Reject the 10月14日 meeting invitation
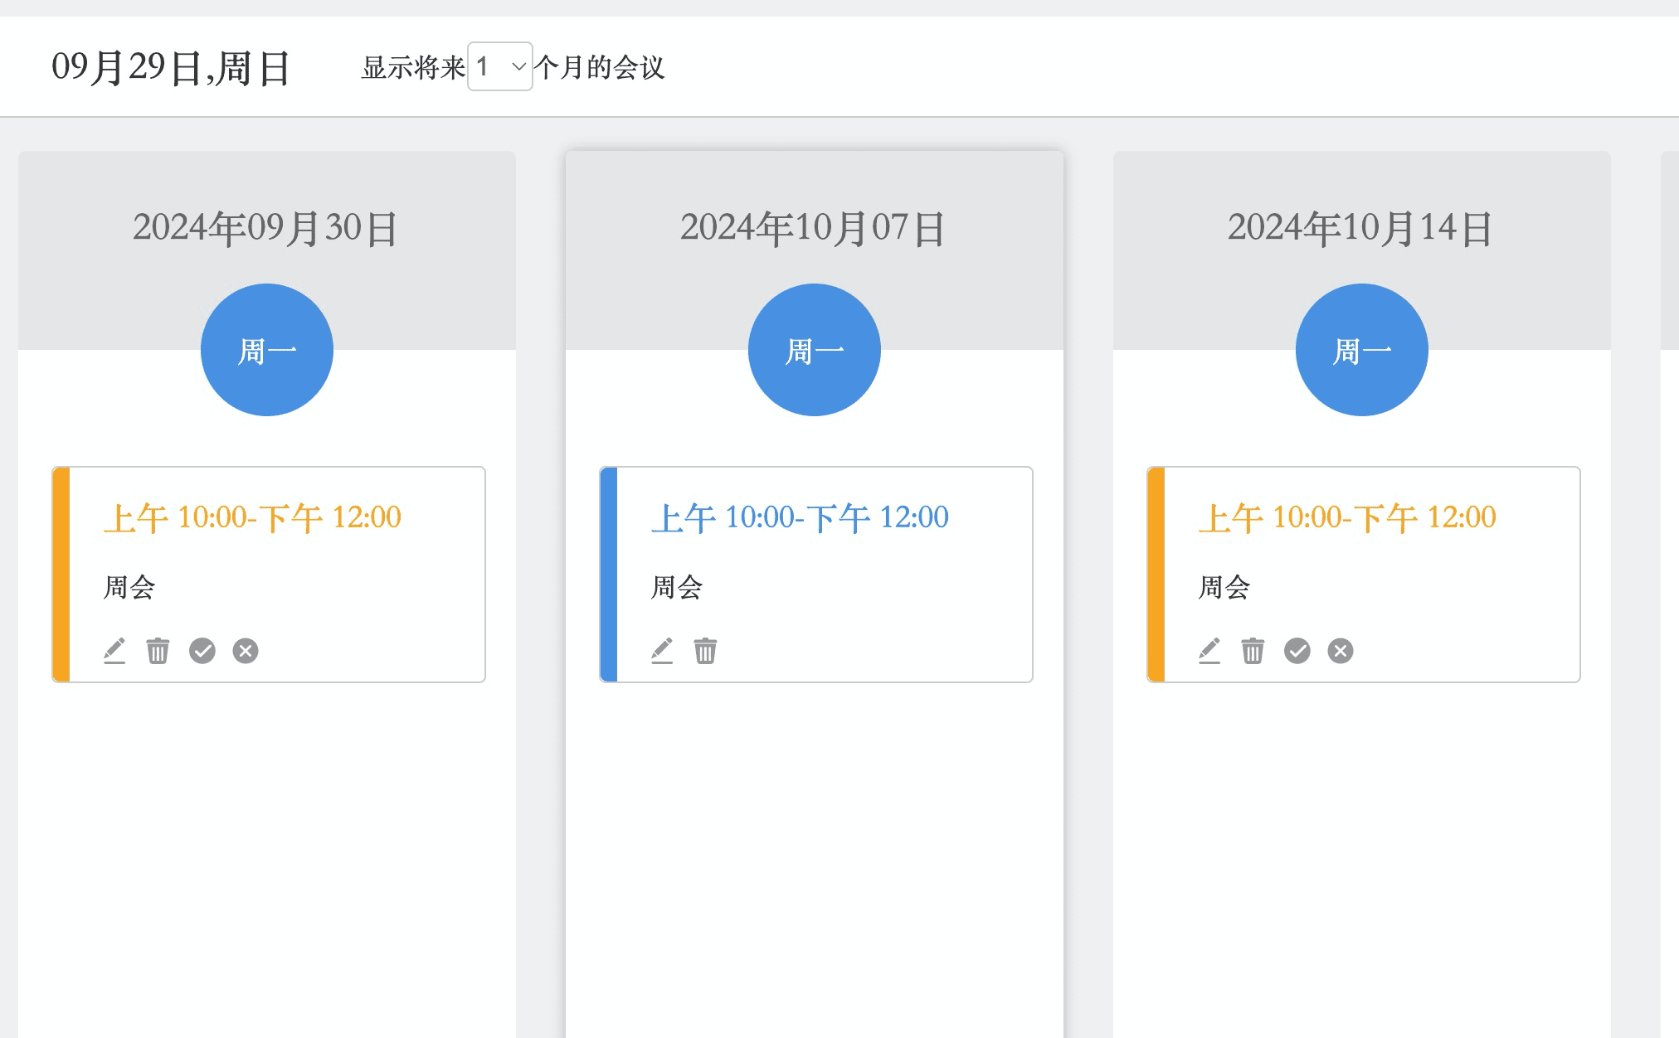 [x=1341, y=651]
